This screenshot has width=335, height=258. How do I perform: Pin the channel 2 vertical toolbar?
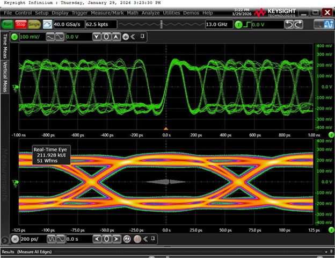(142, 37)
